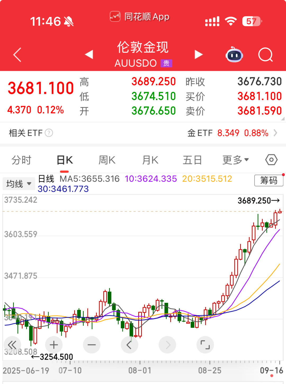The width and height of the screenshot is (286, 384).
Task: Tap the 筹码 button
Action: pos(269,180)
